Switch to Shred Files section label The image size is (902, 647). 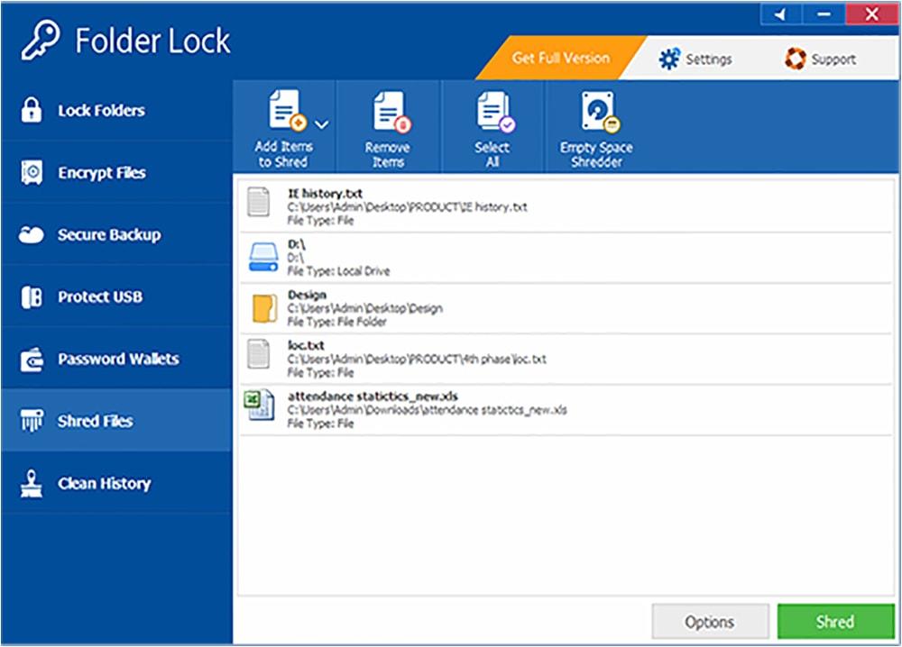[95, 421]
